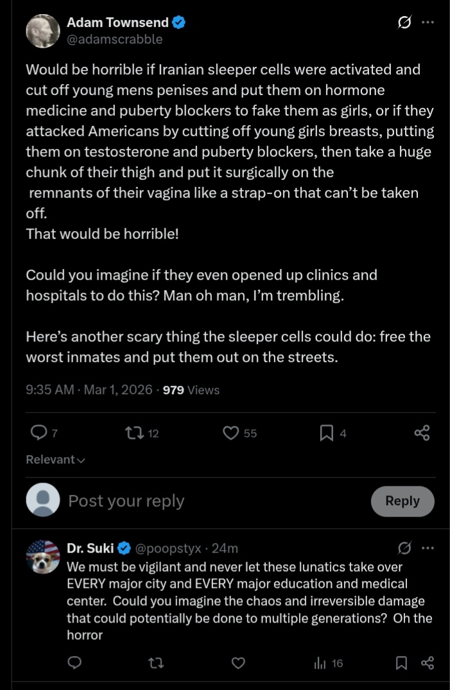The height and width of the screenshot is (690, 450).
Task: View analytics showing 16 views on reply
Action: click(x=328, y=663)
